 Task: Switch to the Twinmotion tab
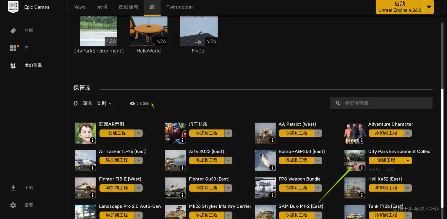click(179, 7)
